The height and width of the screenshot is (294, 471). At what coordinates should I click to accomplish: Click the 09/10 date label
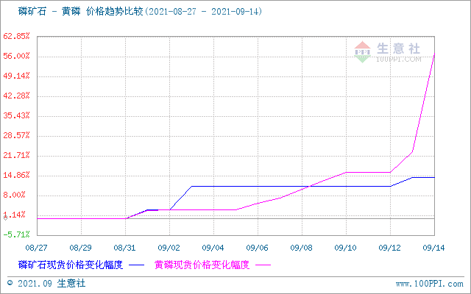click(x=345, y=248)
